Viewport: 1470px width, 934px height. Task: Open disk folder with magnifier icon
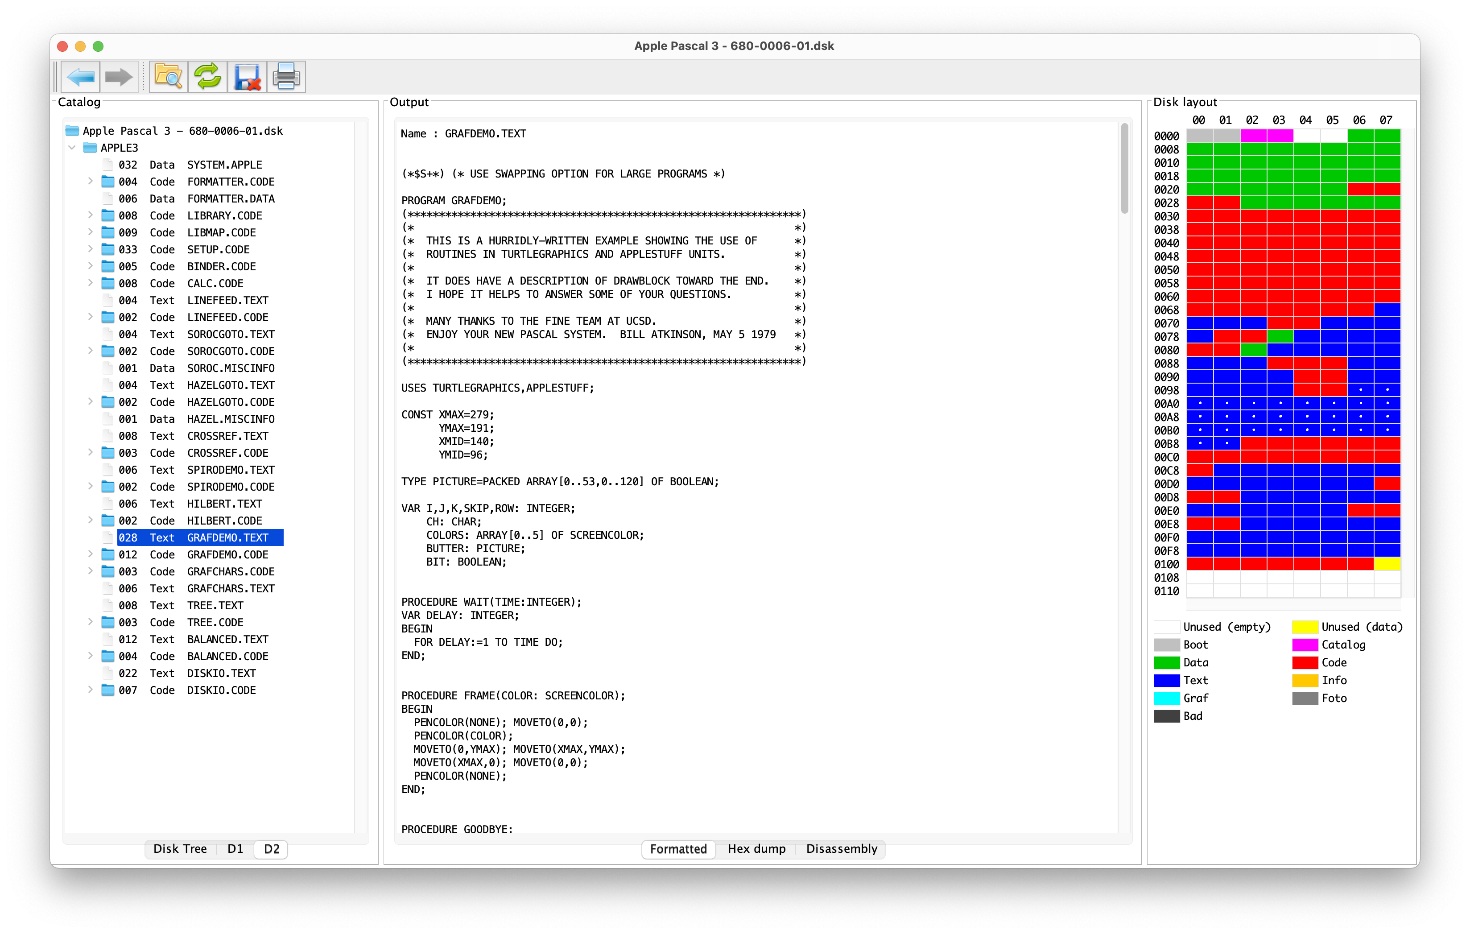(x=169, y=77)
